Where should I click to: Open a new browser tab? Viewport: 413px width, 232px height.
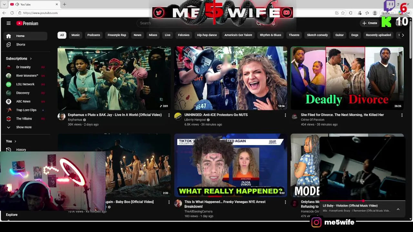tap(64, 4)
